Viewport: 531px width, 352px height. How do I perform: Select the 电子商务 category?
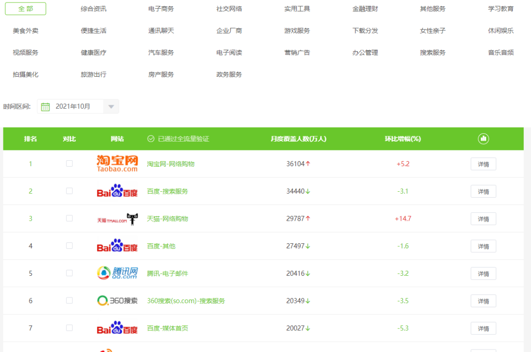pyautogui.click(x=161, y=9)
